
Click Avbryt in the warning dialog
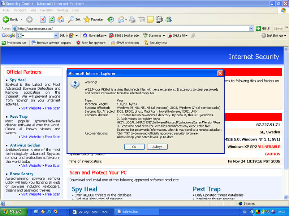(157, 147)
